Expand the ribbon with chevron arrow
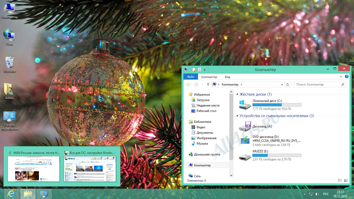The width and height of the screenshot is (354, 199). click(x=341, y=77)
